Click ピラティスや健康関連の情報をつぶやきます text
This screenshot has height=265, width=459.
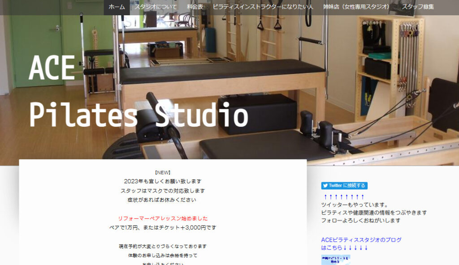pyautogui.click(x=374, y=213)
